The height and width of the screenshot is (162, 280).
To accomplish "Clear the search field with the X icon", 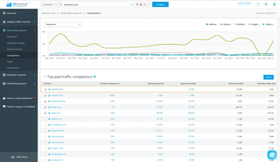I will click(131, 4).
